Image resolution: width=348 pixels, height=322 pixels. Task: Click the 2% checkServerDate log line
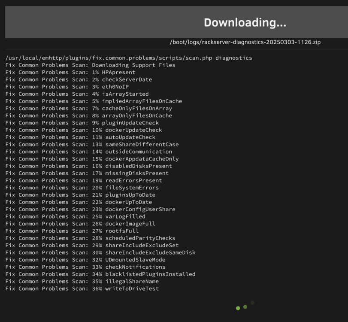79,79
